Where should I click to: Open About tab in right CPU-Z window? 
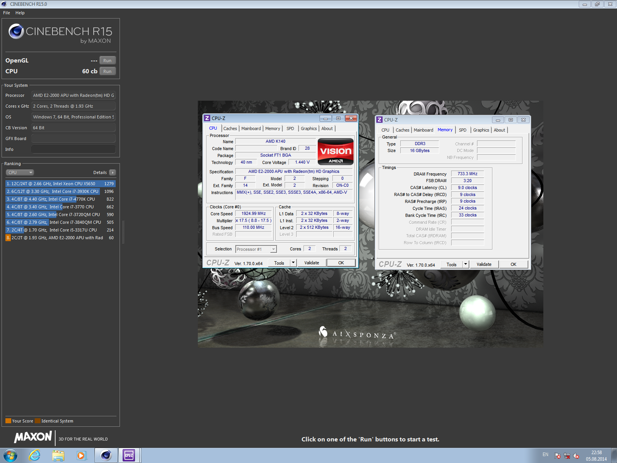coord(499,130)
